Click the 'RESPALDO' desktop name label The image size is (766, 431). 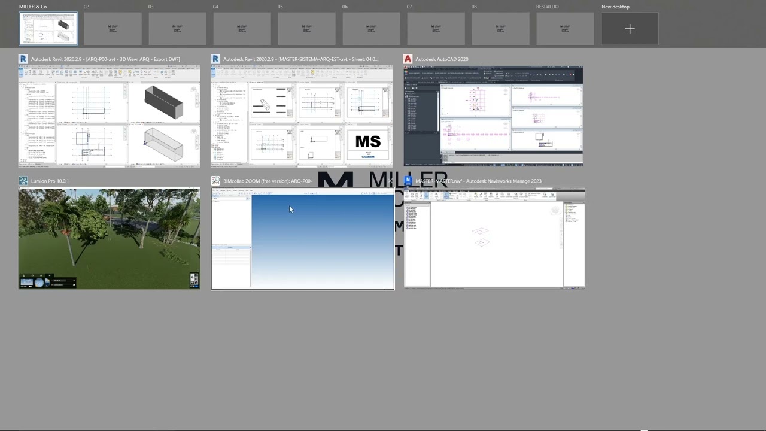tap(548, 7)
